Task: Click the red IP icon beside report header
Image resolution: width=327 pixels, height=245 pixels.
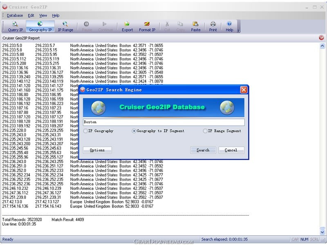Action: click(321, 38)
